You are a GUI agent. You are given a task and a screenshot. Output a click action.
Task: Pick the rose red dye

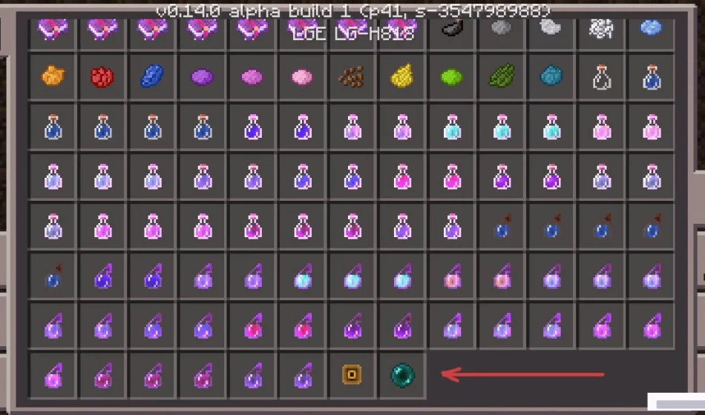tap(102, 77)
